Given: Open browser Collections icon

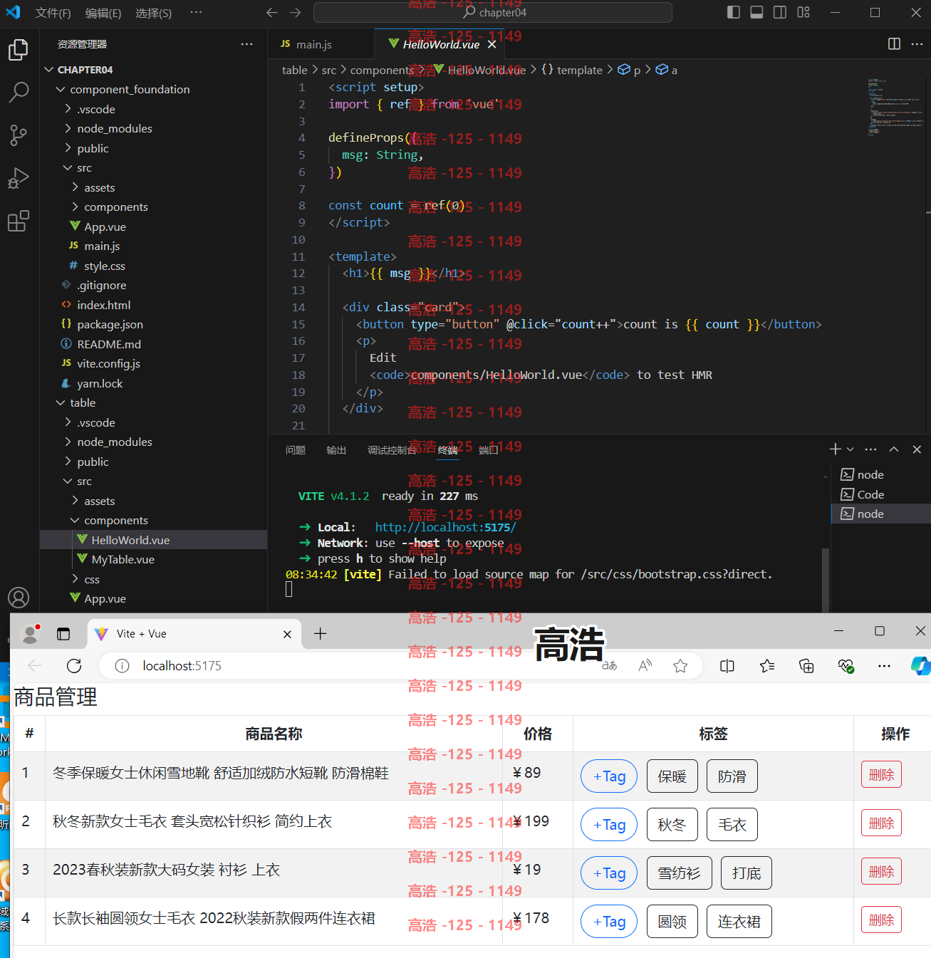Looking at the screenshot, I should 806,666.
